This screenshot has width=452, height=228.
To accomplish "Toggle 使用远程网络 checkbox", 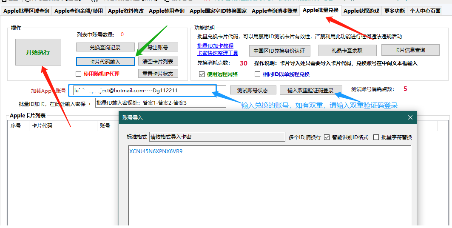I will 202,74.
